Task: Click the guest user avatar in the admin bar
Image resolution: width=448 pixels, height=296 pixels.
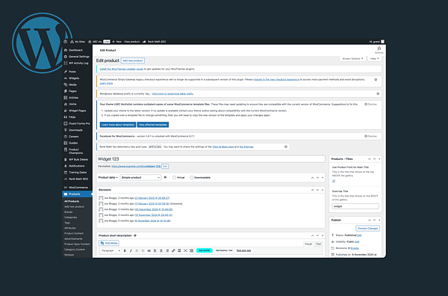Action: point(382,41)
